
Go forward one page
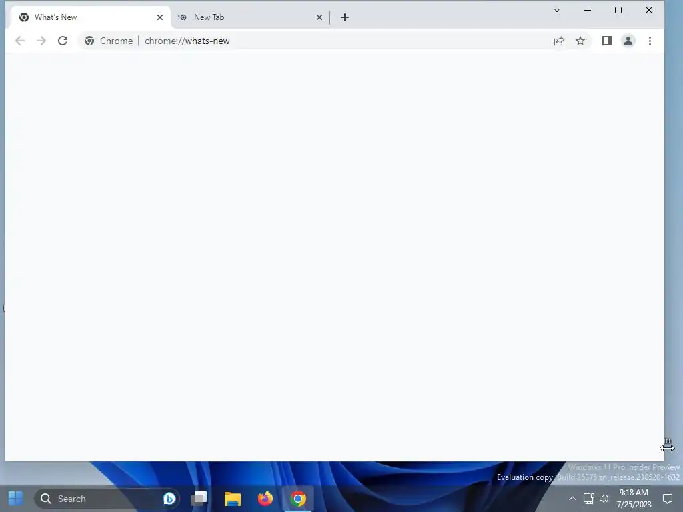click(41, 41)
